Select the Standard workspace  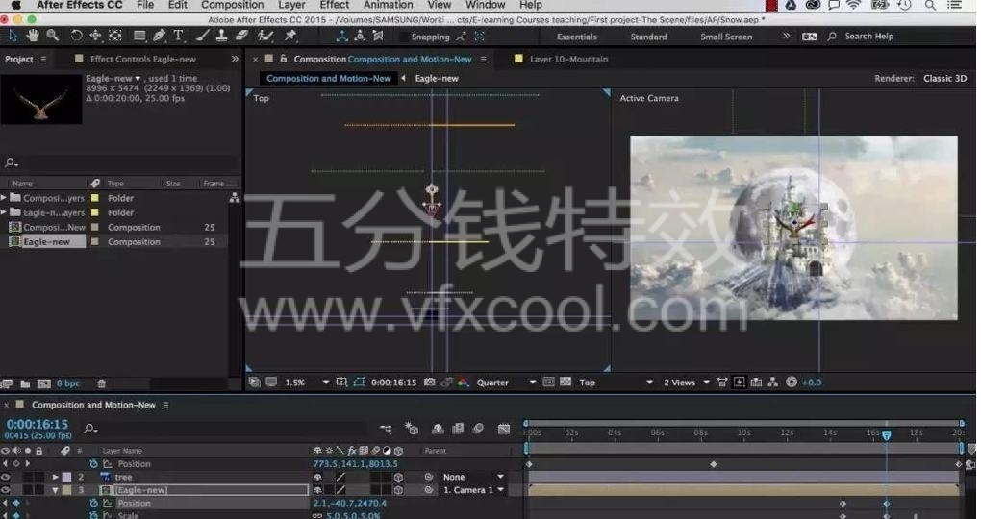coord(649,37)
